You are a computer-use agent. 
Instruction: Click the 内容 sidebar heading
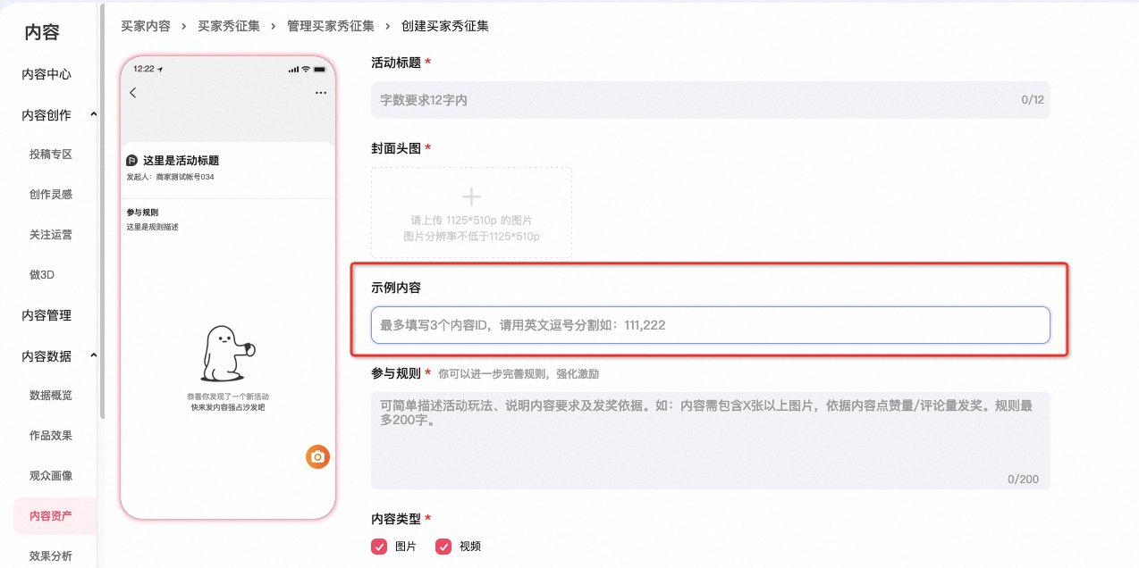42,33
